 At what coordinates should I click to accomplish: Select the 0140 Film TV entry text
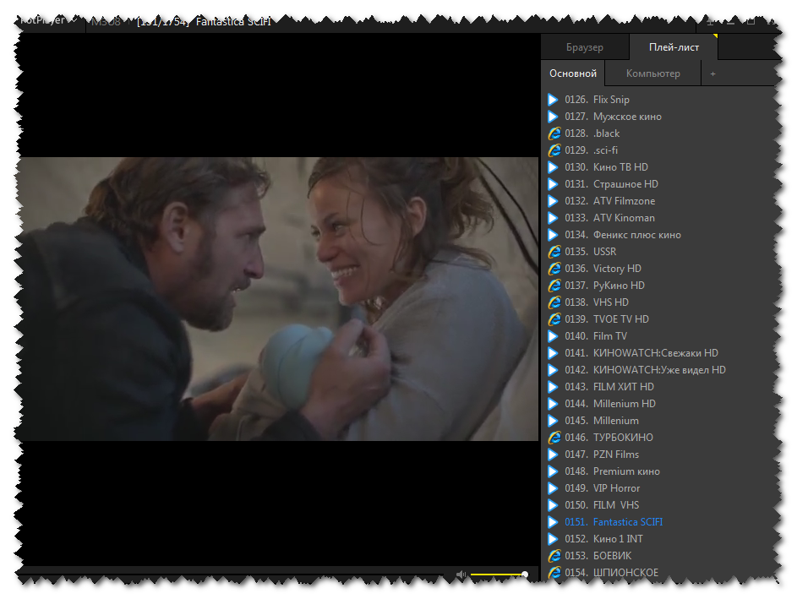(596, 336)
